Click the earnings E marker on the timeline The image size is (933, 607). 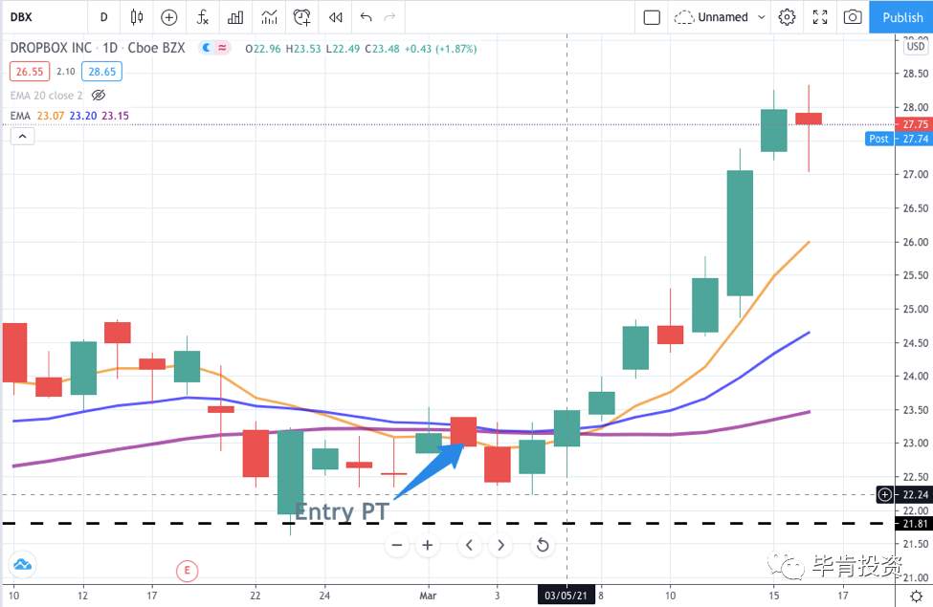click(187, 571)
